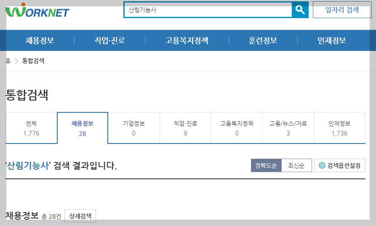
Task: Select the 고용/뉴스/자료 3 results tab
Action: pyautogui.click(x=288, y=128)
